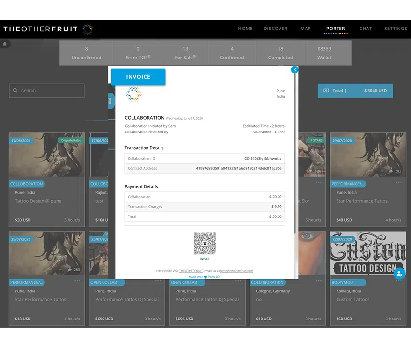Go to the HOME page
The width and height of the screenshot is (411, 348).
(x=245, y=29)
